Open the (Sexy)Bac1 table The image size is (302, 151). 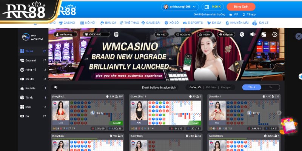pyautogui.click(x=244, y=112)
